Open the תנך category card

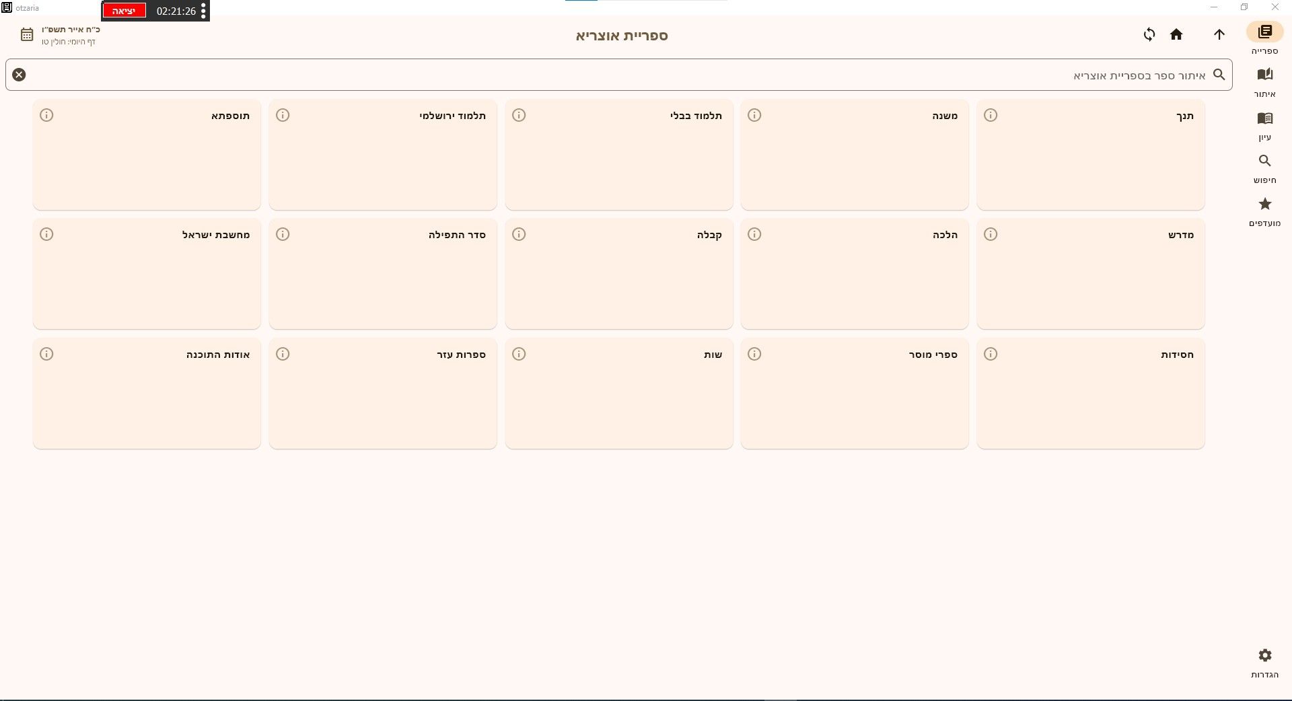click(x=1091, y=155)
